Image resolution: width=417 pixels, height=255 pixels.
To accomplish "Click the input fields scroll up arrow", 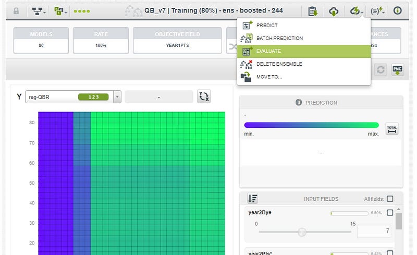I will point(399,210).
